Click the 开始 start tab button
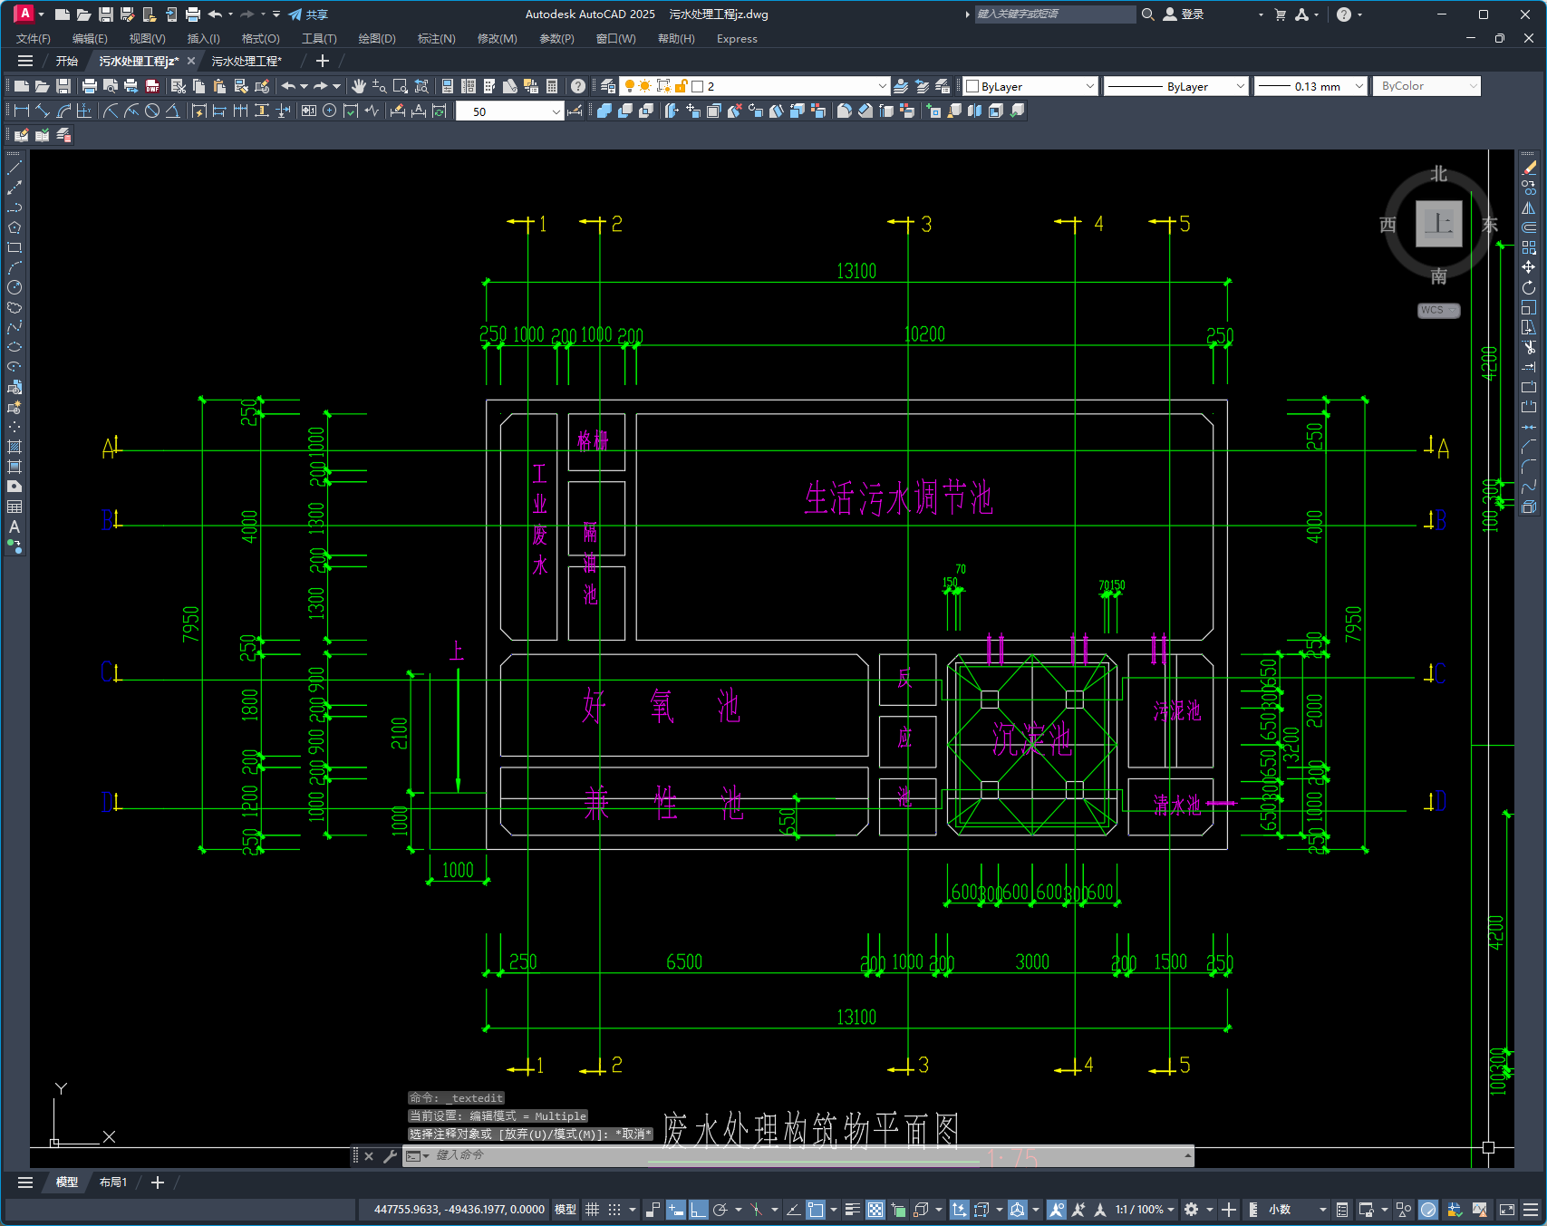1547x1226 pixels. point(67,61)
